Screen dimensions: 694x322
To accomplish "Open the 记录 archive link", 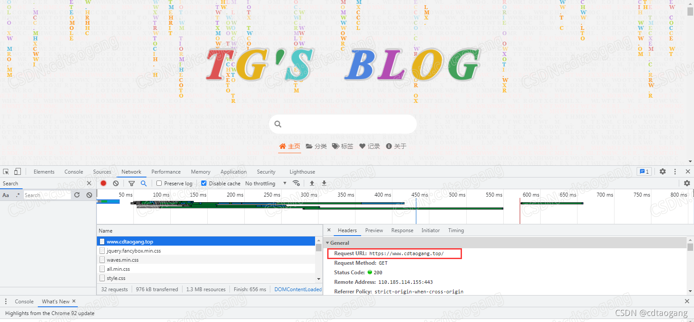I will click(x=370, y=146).
